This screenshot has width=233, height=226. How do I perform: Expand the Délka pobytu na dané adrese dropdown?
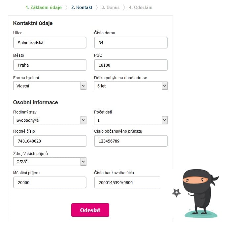(131, 86)
